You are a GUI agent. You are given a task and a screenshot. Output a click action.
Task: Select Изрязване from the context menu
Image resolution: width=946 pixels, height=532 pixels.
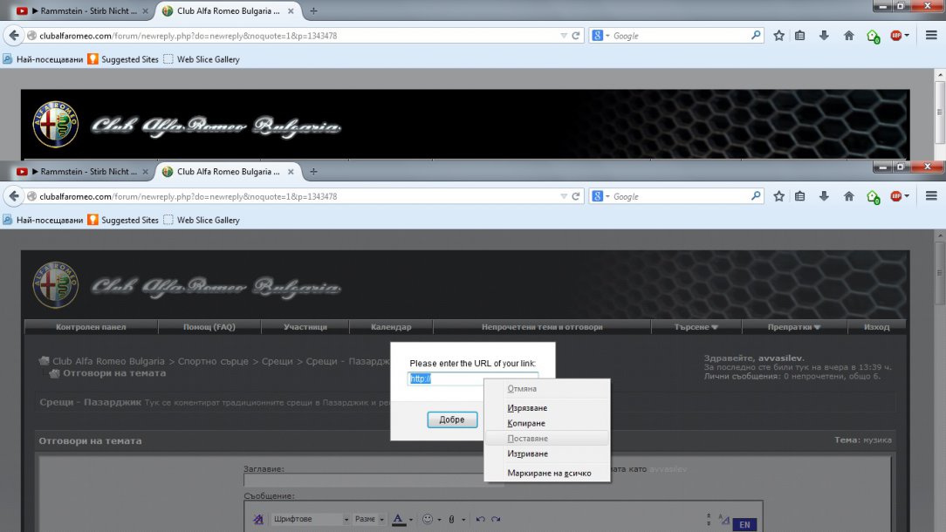click(527, 407)
